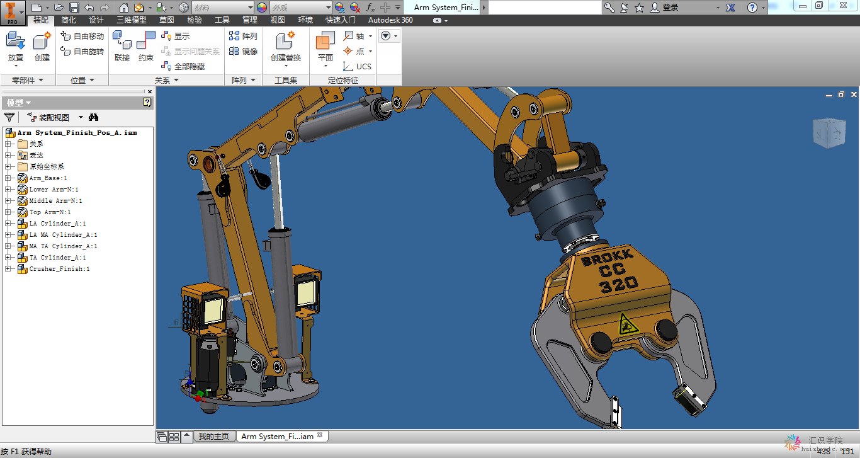This screenshot has width=860, height=458.
Task: Open the 装配视图 browser view dropdown
Action: (81, 117)
